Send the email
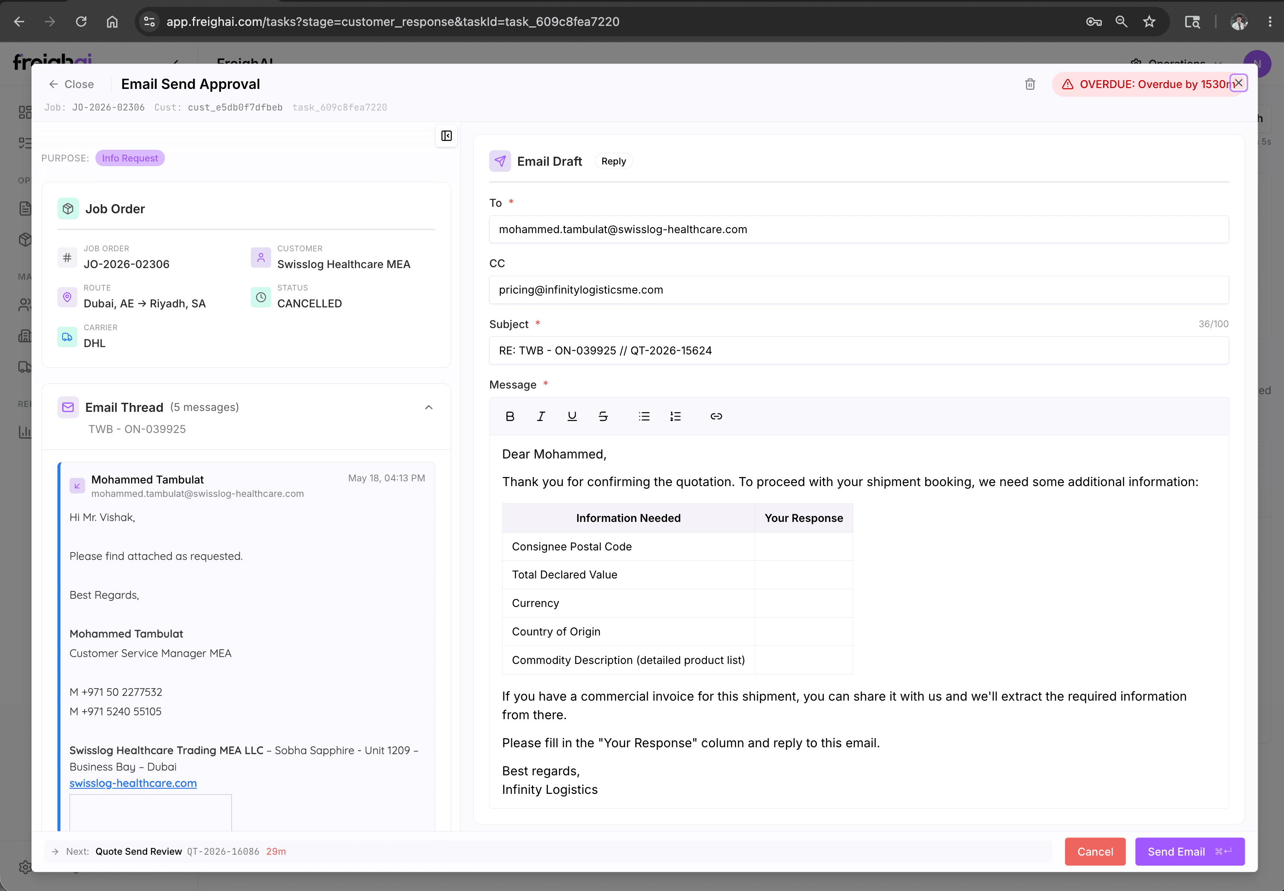This screenshot has width=1284, height=891. tap(1189, 851)
